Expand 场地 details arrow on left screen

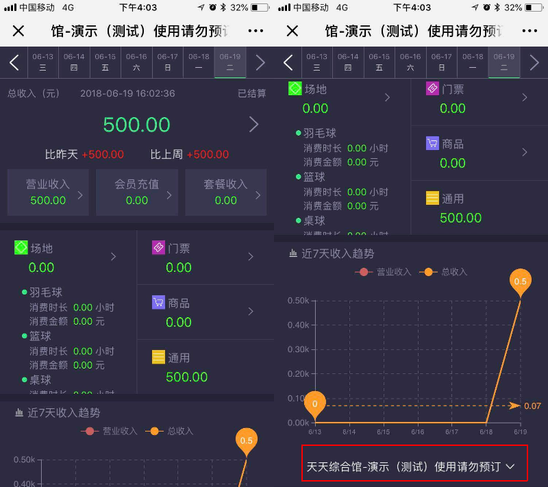113,257
